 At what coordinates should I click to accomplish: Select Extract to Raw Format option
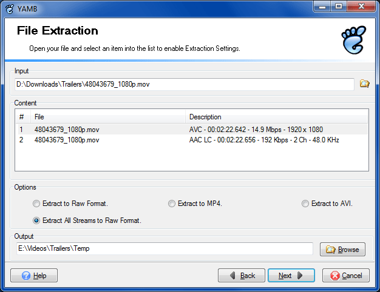coord(36,204)
